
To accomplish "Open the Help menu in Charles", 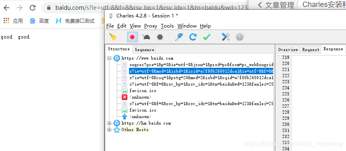I will point(205,26).
